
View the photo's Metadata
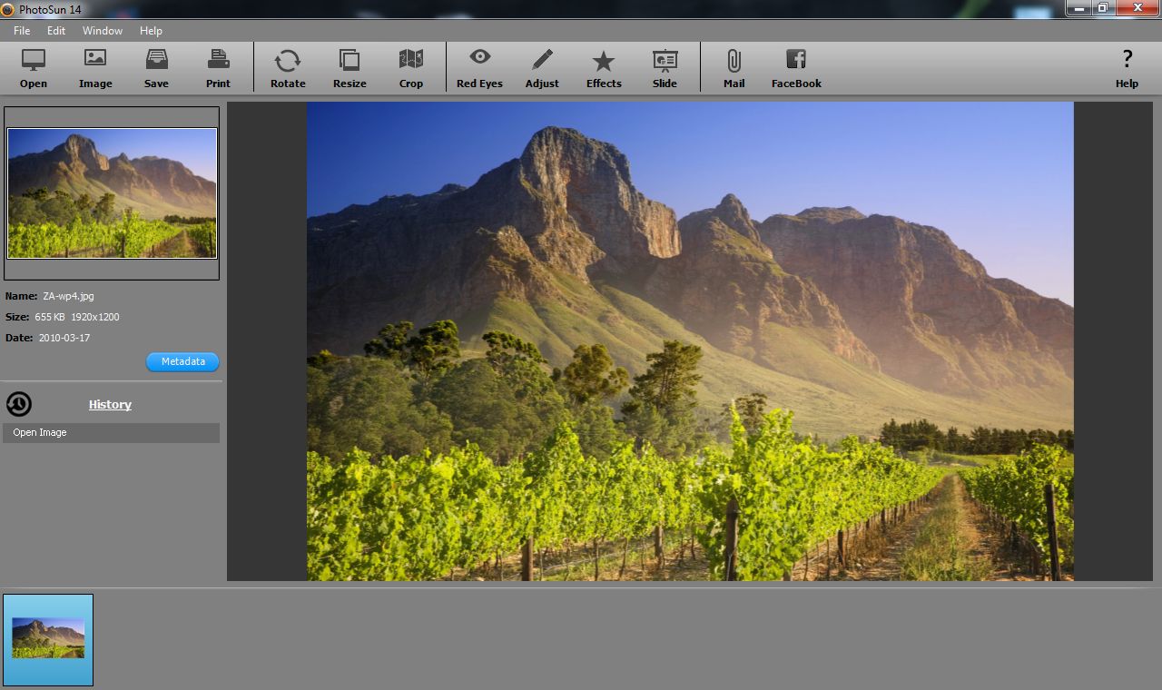(182, 361)
